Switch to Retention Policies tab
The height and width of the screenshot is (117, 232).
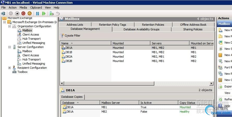(153, 25)
